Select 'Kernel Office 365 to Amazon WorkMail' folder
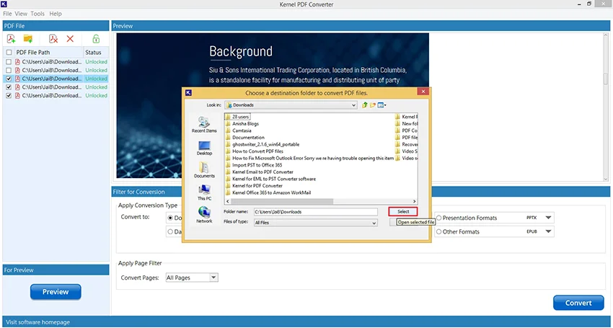 click(x=268, y=192)
